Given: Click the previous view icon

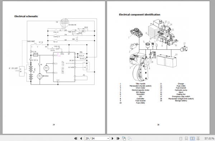Looking at the screenshot, I should 124,138.
